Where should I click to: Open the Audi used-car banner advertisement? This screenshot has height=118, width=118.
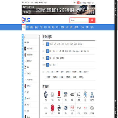click(x=58, y=10)
